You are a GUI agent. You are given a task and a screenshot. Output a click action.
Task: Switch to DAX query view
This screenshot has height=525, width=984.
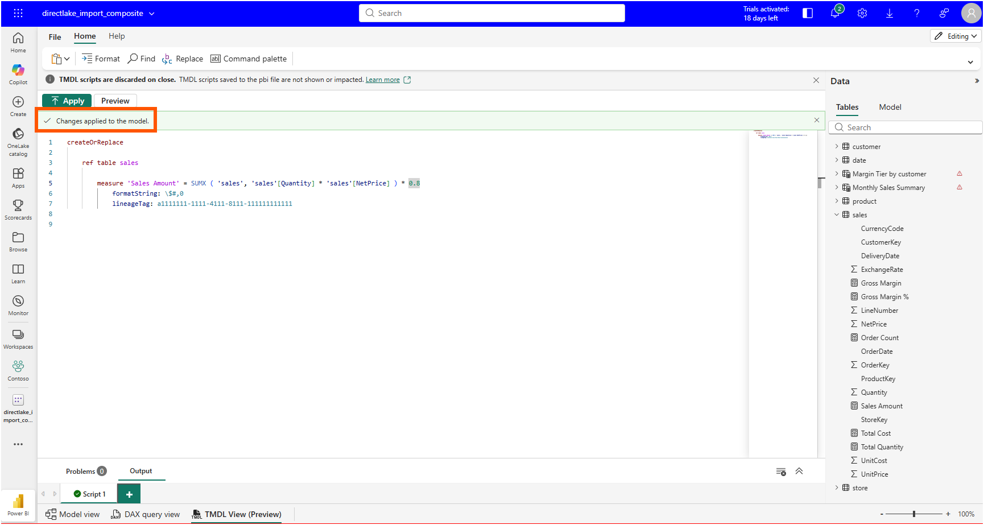146,514
